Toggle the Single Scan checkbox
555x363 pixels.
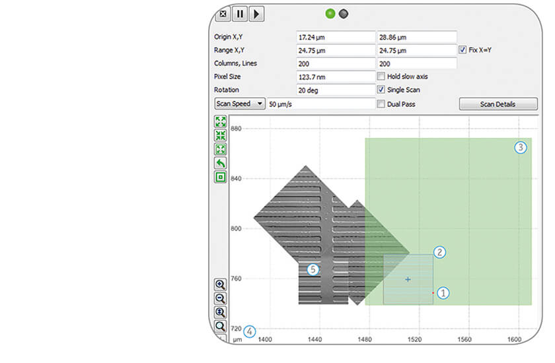click(381, 90)
